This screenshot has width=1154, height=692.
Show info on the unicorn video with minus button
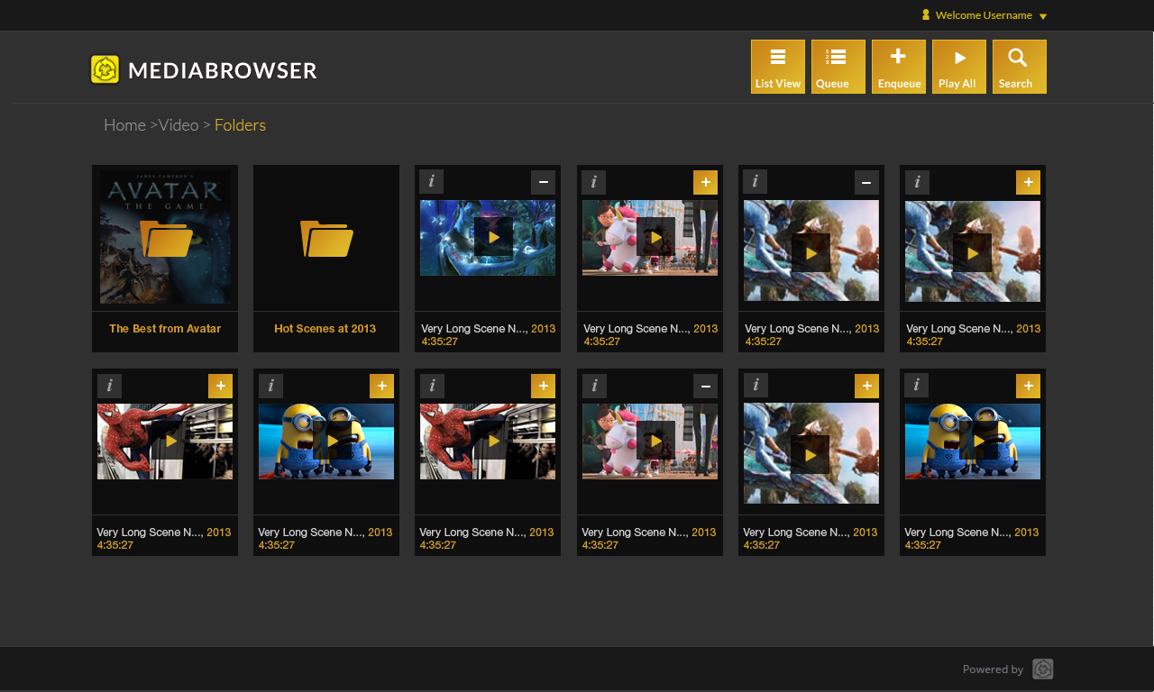tap(593, 386)
